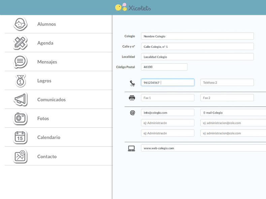Click the Fotos camera icon
Viewport: 266px width, 199px height.
[x=20, y=118]
